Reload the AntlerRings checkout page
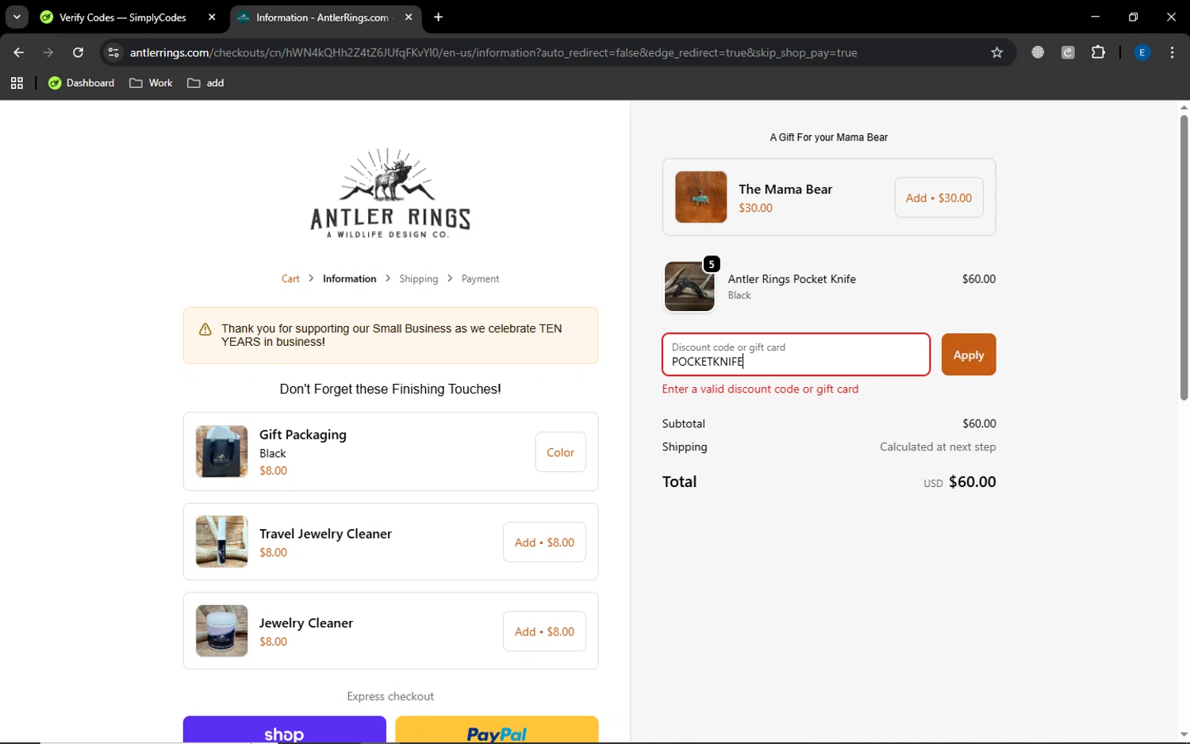 point(78,52)
